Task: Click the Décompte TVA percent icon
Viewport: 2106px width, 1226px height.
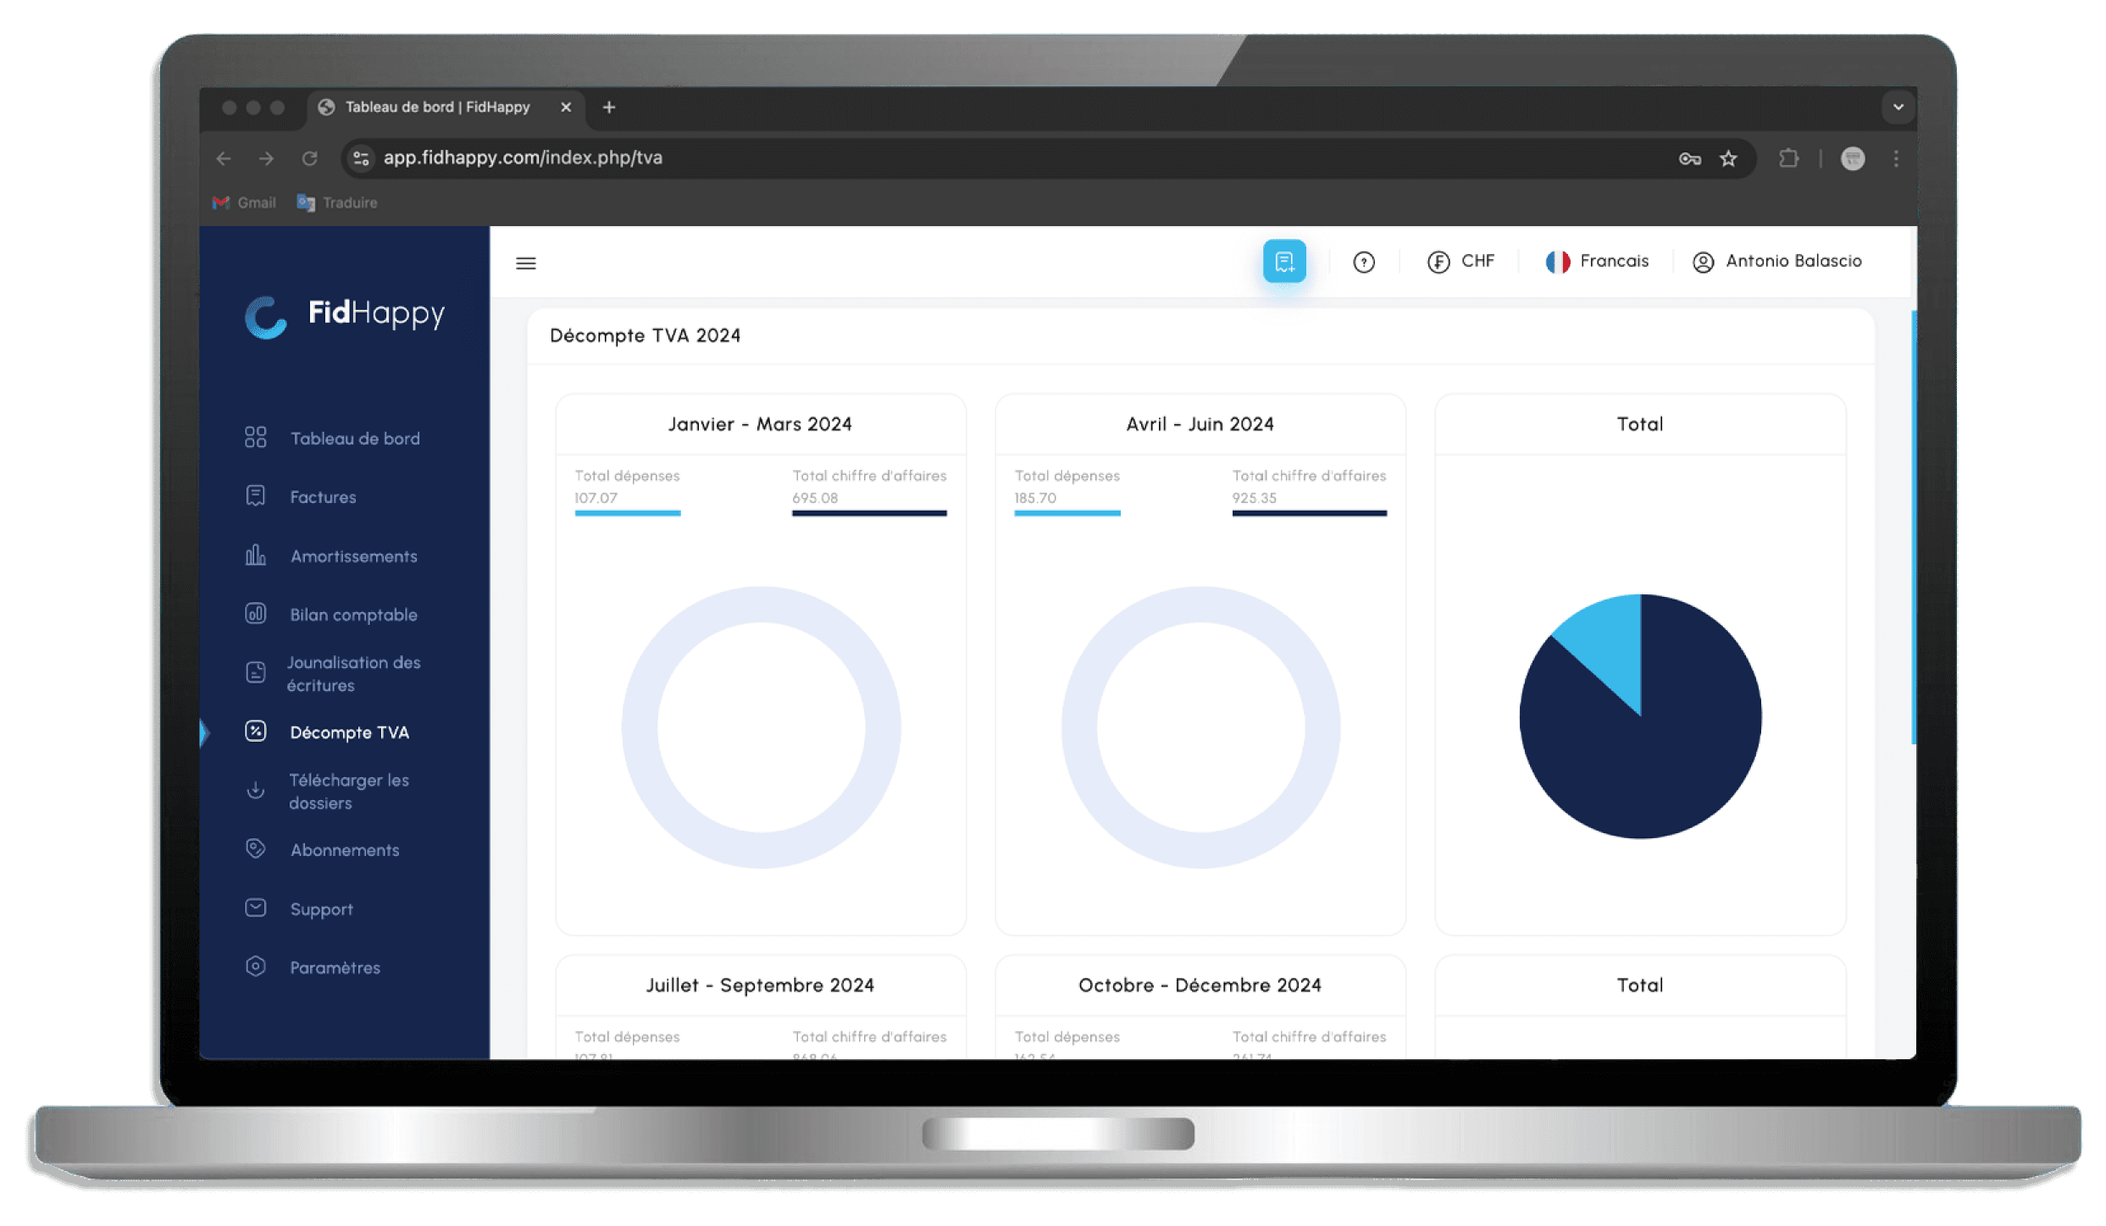Action: [255, 732]
